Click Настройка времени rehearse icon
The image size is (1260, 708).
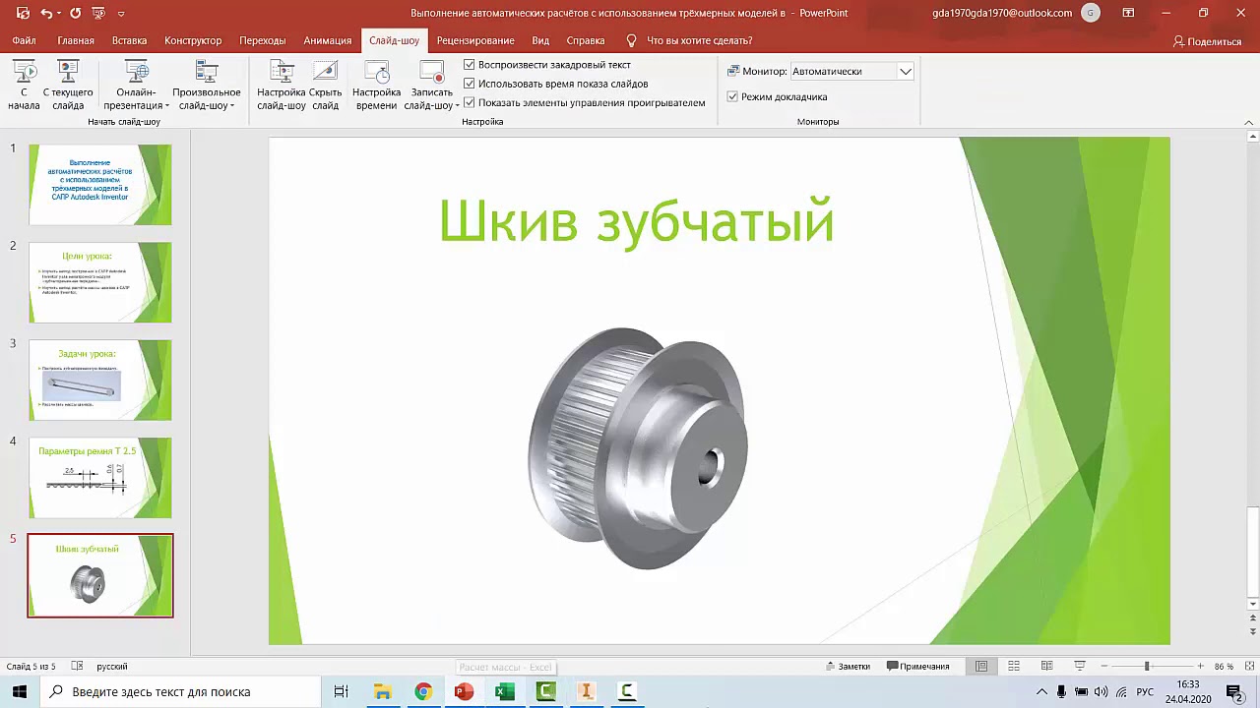point(376,85)
